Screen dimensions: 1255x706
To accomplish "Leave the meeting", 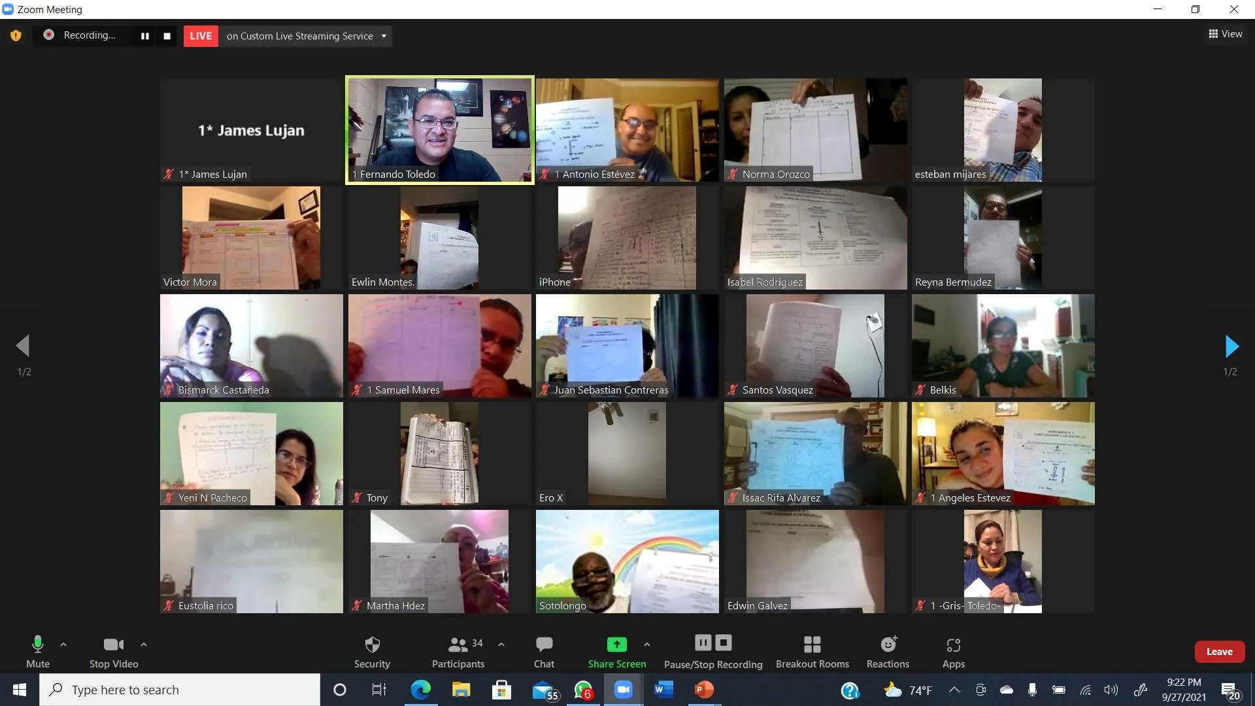I will (1219, 651).
